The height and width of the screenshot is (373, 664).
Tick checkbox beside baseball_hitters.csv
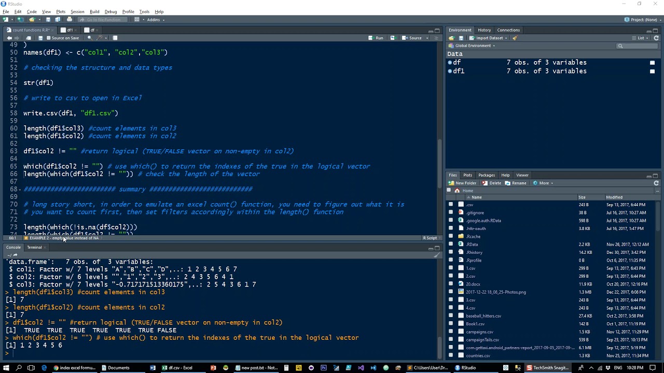(x=451, y=316)
